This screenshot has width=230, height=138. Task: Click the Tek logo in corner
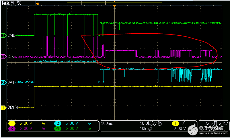[x=6, y=3]
